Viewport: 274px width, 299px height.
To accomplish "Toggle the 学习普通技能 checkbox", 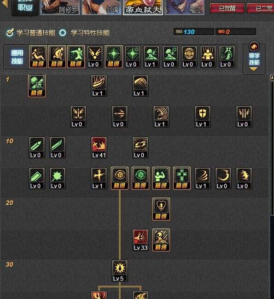I will [10, 33].
